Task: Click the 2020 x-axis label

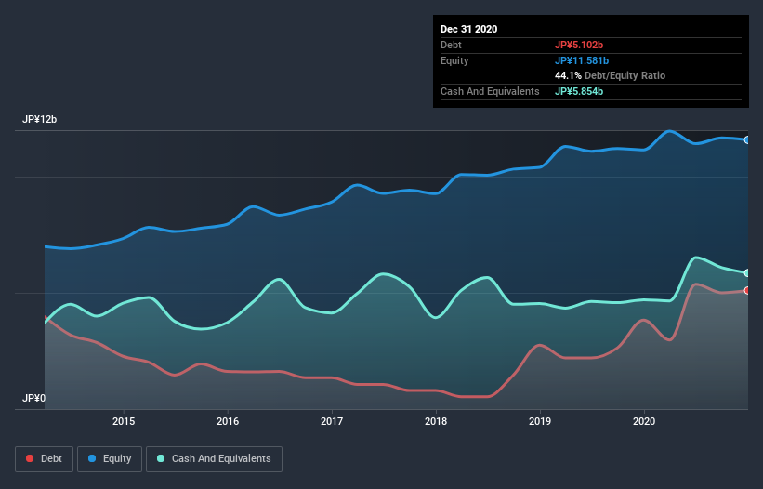Action: click(x=644, y=421)
